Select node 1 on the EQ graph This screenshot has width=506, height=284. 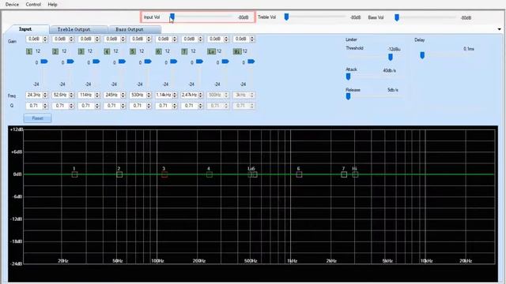74,174
